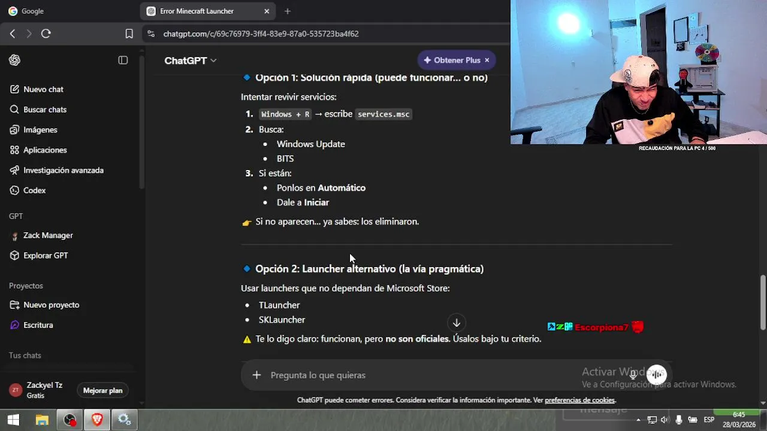Click the dictation microphone icon
This screenshot has height=431, width=767.
click(633, 375)
